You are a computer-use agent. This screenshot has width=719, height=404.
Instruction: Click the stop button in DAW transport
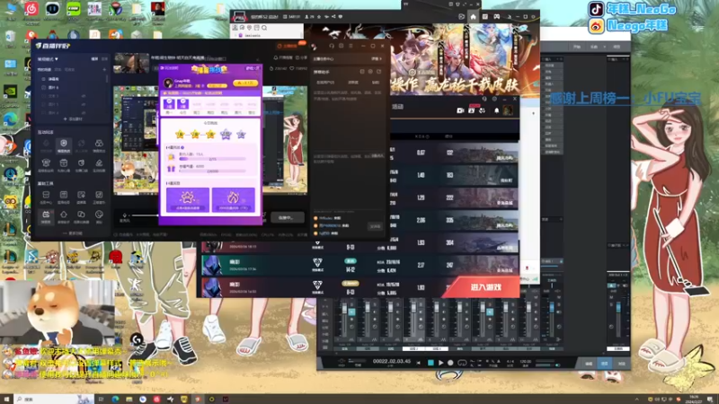(x=431, y=363)
